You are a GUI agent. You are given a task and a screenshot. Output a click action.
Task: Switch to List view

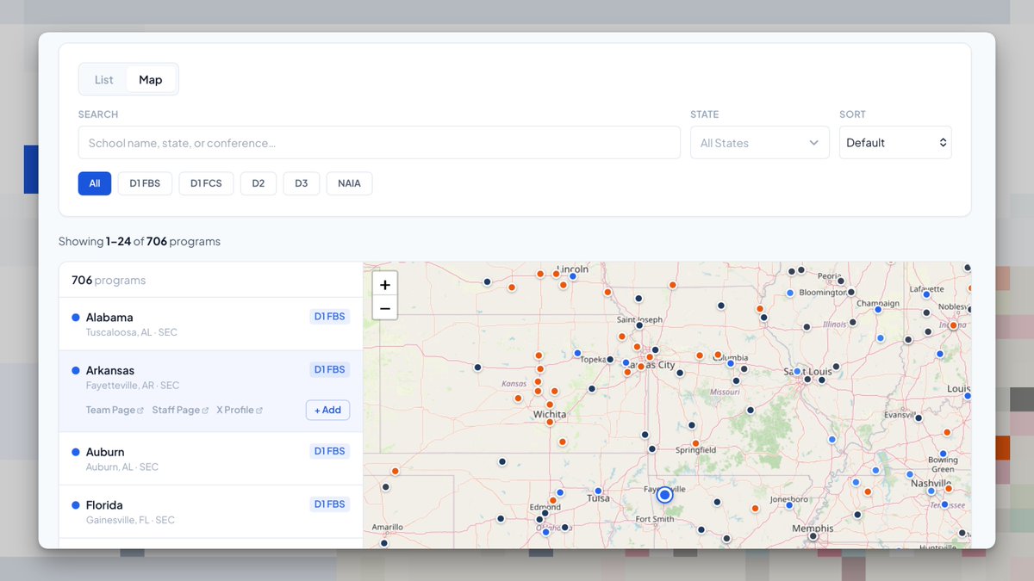click(x=104, y=79)
